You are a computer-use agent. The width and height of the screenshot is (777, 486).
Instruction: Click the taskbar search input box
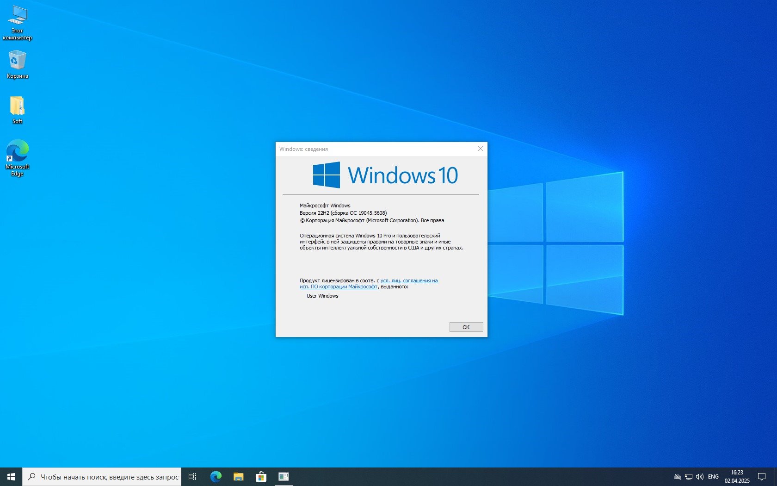[109, 477]
